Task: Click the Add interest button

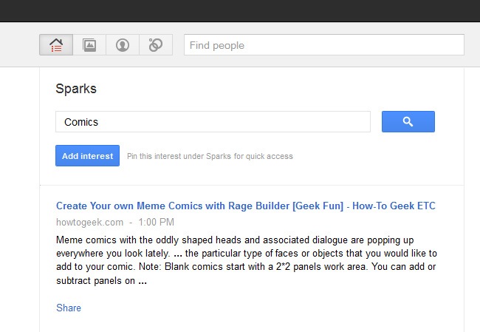Action: point(87,156)
